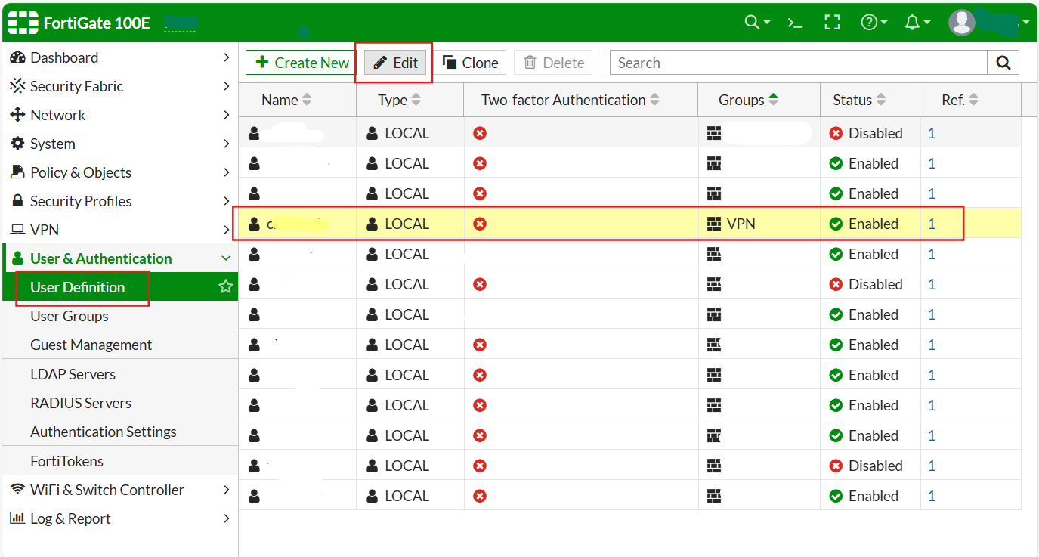Screen dimensions: 1039x557
Task: Sort the table by Type column
Action: tap(416, 100)
